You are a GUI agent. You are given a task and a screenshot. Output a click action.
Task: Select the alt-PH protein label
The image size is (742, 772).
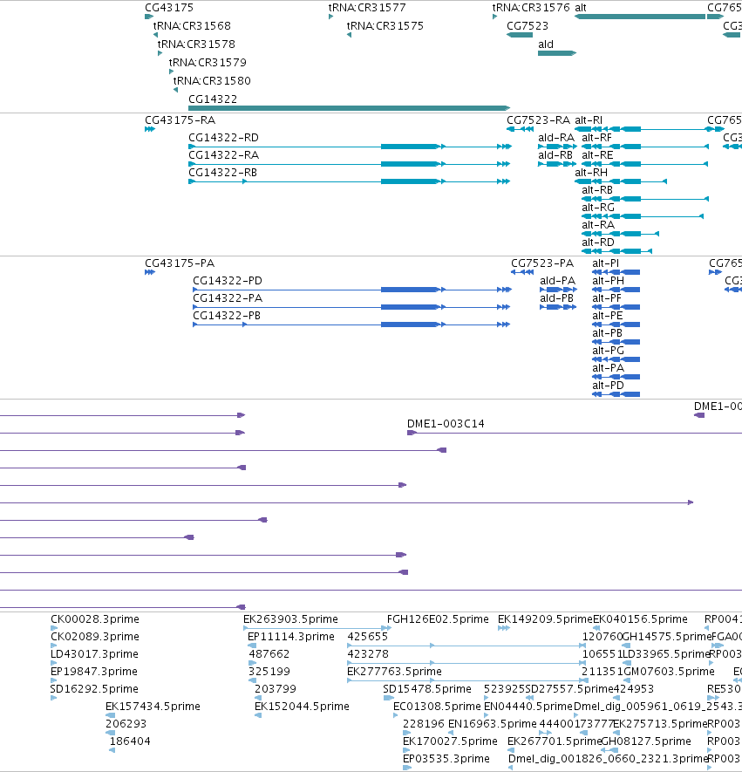coord(609,281)
